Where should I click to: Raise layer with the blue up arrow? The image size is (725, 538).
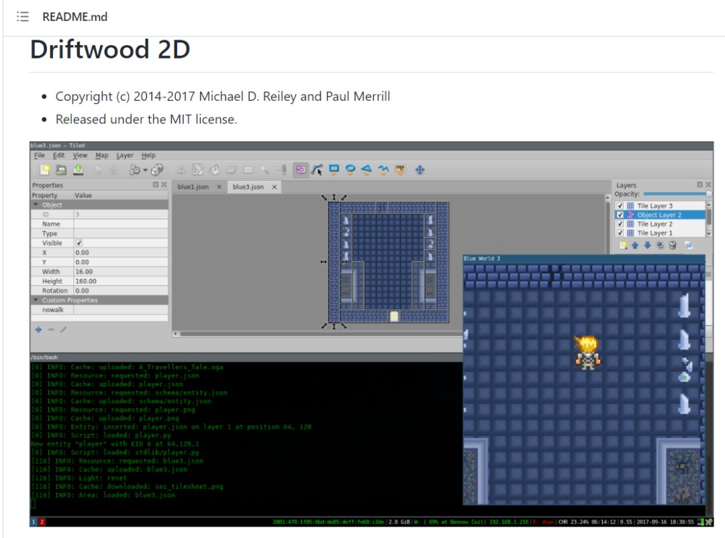tap(635, 245)
